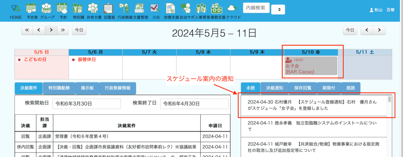
Task: Open dropdown selector beside 内線検索 field
Action: (x=278, y=9)
